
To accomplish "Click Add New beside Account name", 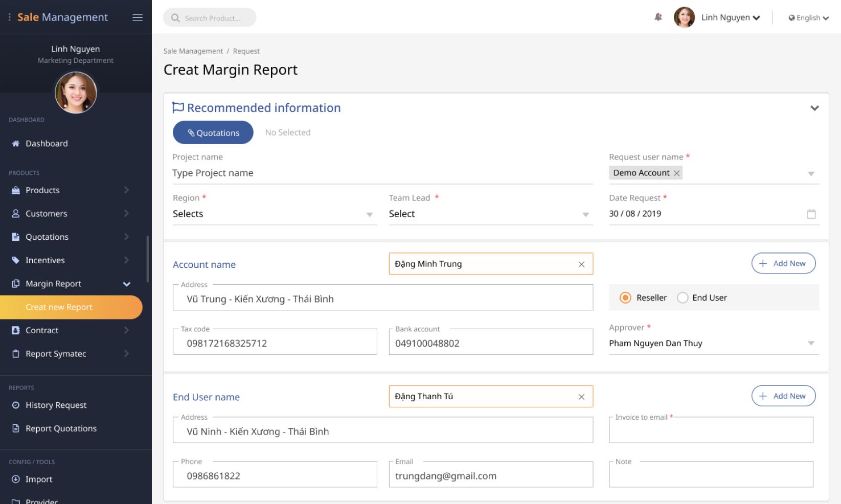I will point(783,263).
